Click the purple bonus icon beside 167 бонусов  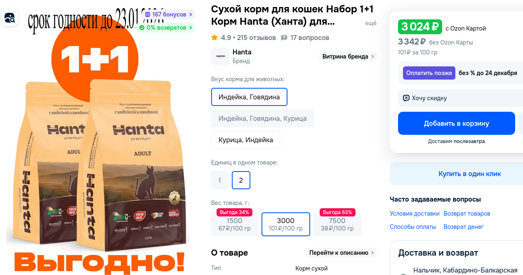click(x=148, y=14)
